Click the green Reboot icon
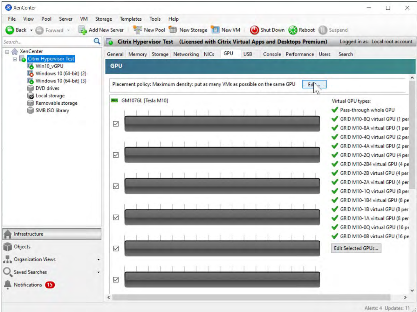 coord(293,30)
